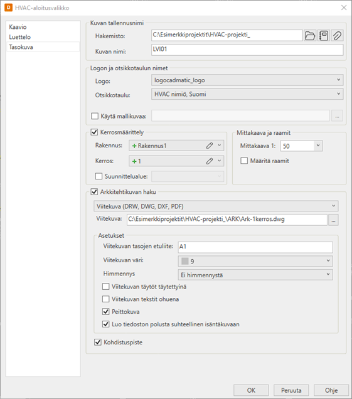
Task: Open the Himmennys dropdown
Action: (255, 275)
